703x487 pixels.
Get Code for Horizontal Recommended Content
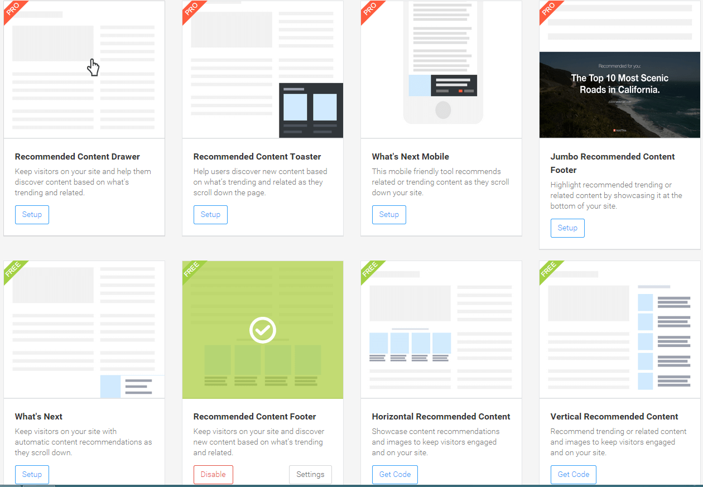(x=395, y=475)
